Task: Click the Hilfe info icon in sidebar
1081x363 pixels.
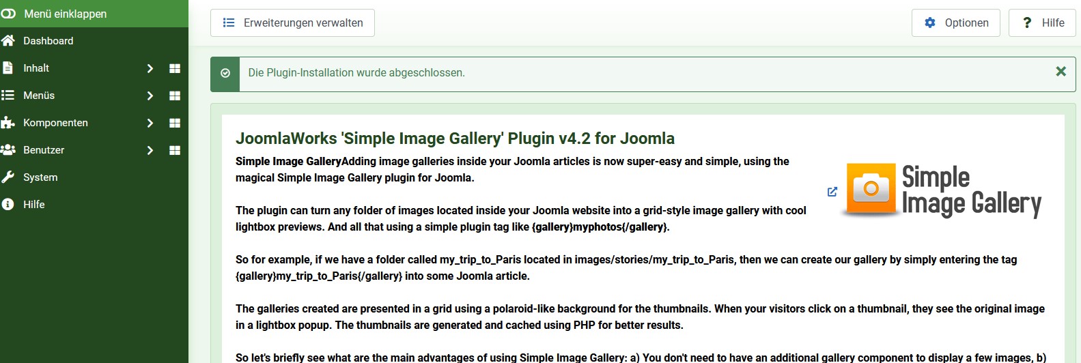Action: pyautogui.click(x=8, y=205)
